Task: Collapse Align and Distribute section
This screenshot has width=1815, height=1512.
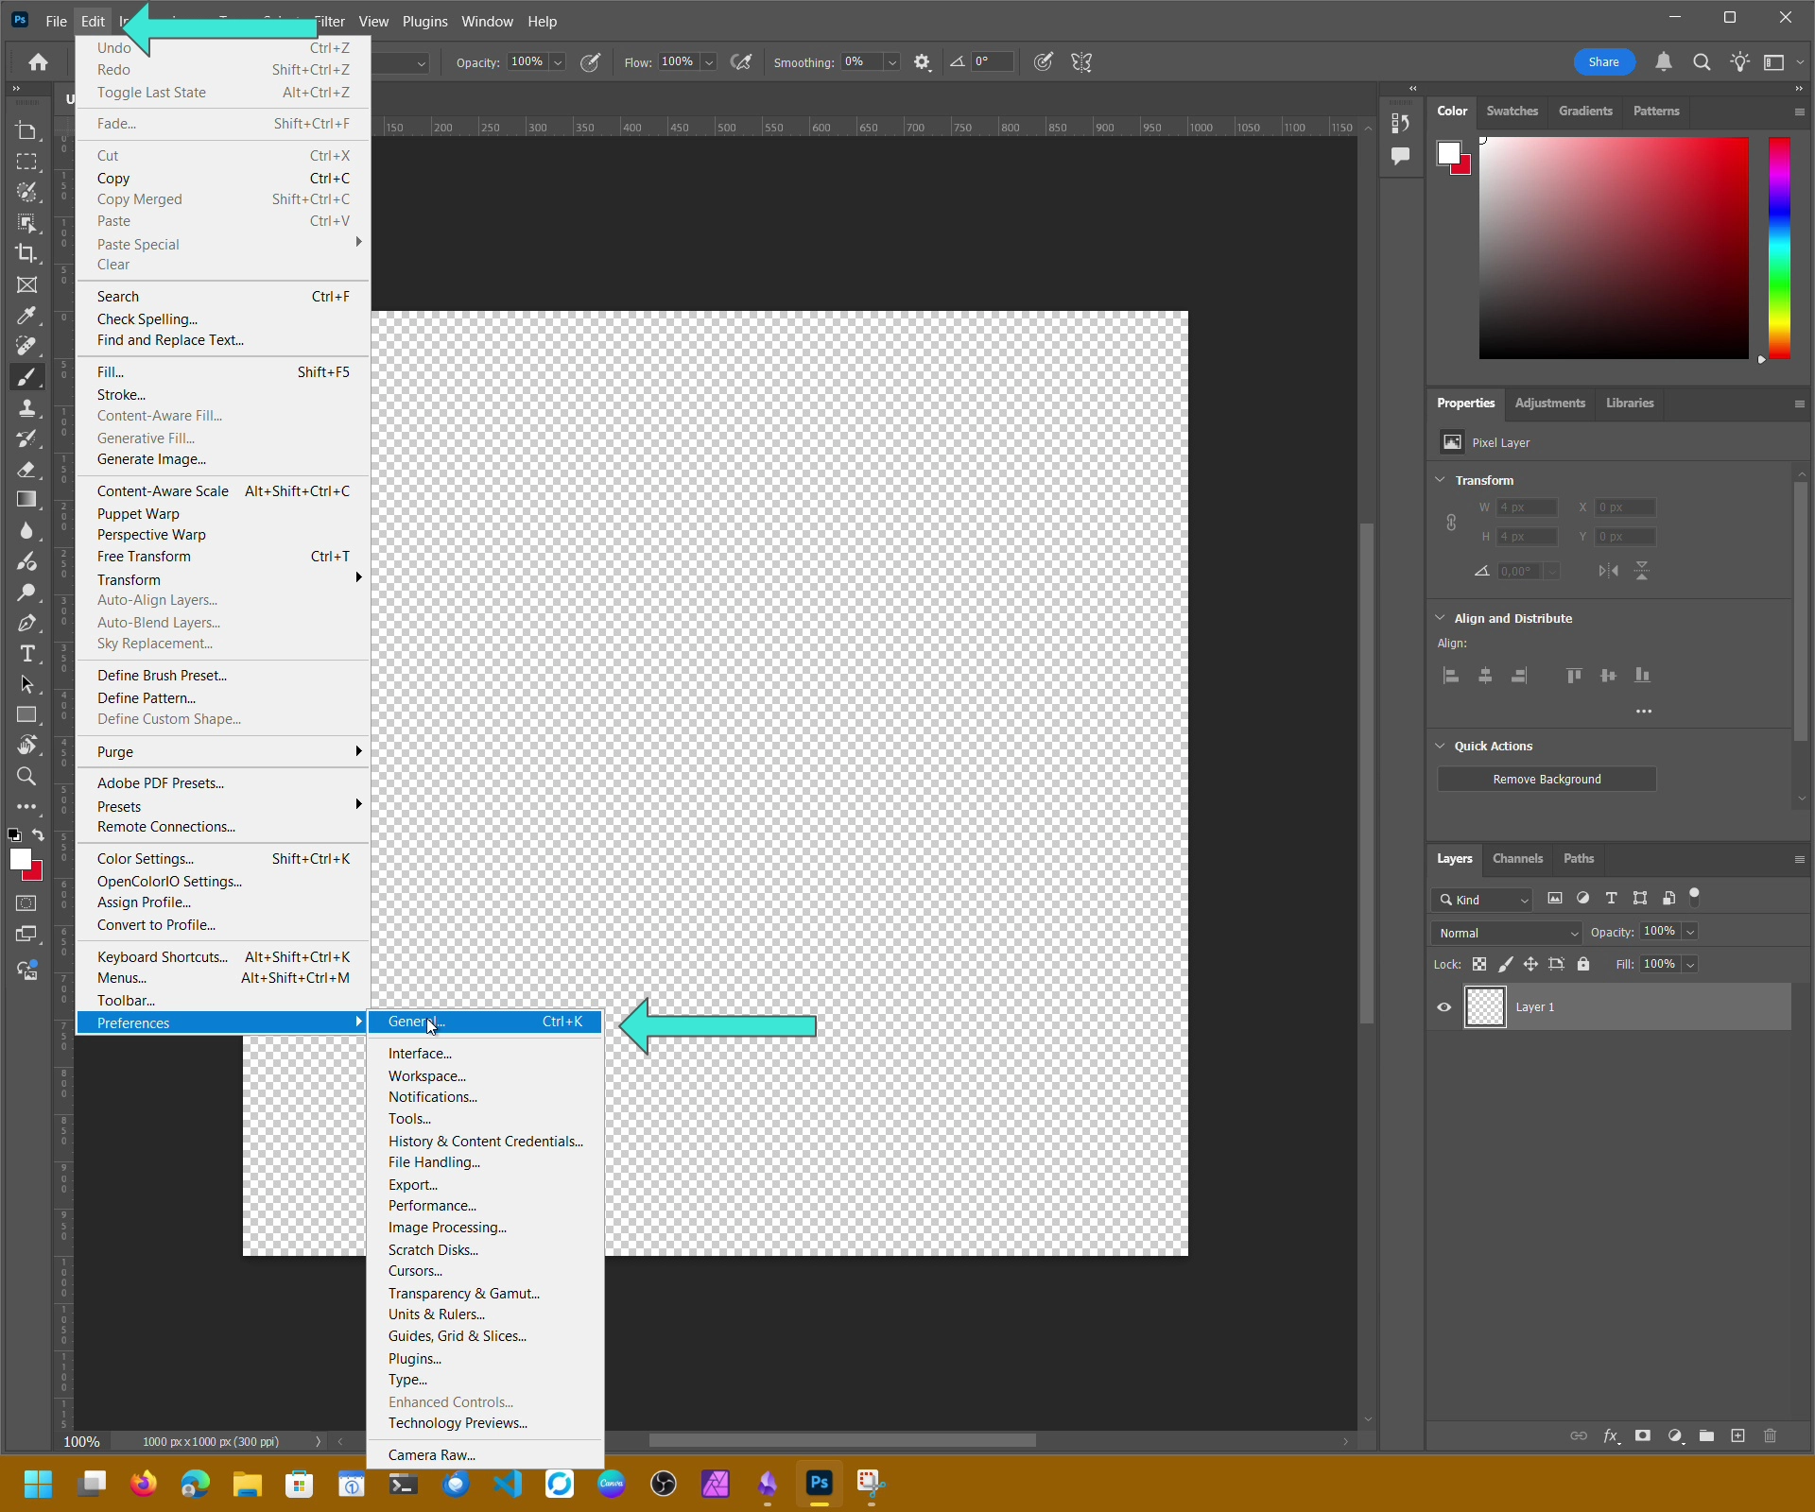Action: [x=1440, y=618]
